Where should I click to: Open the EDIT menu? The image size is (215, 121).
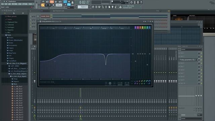click(6, 4)
